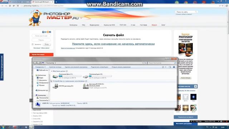
Task: Open the 'Блог' site menu item
Action: [163, 25]
